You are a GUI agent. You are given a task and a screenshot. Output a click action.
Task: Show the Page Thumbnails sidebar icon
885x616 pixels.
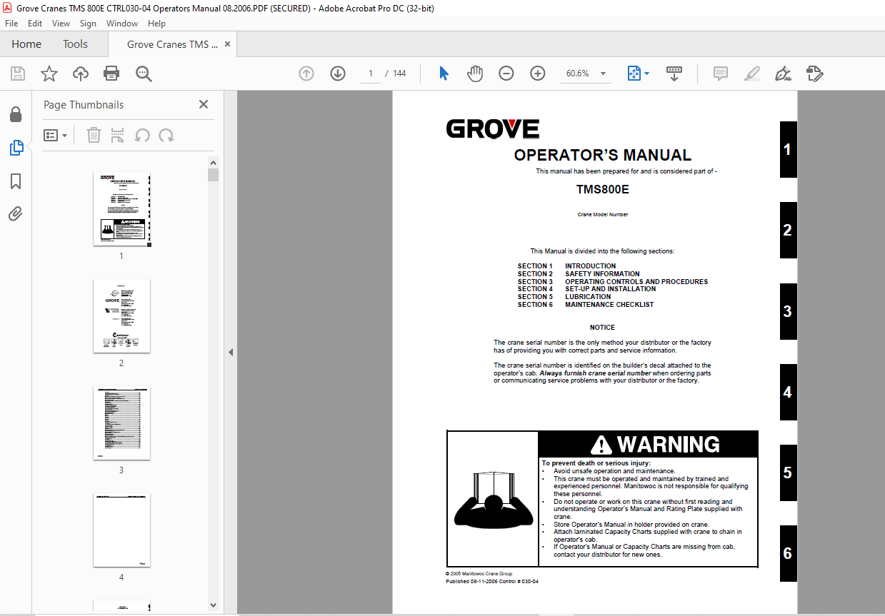(16, 148)
